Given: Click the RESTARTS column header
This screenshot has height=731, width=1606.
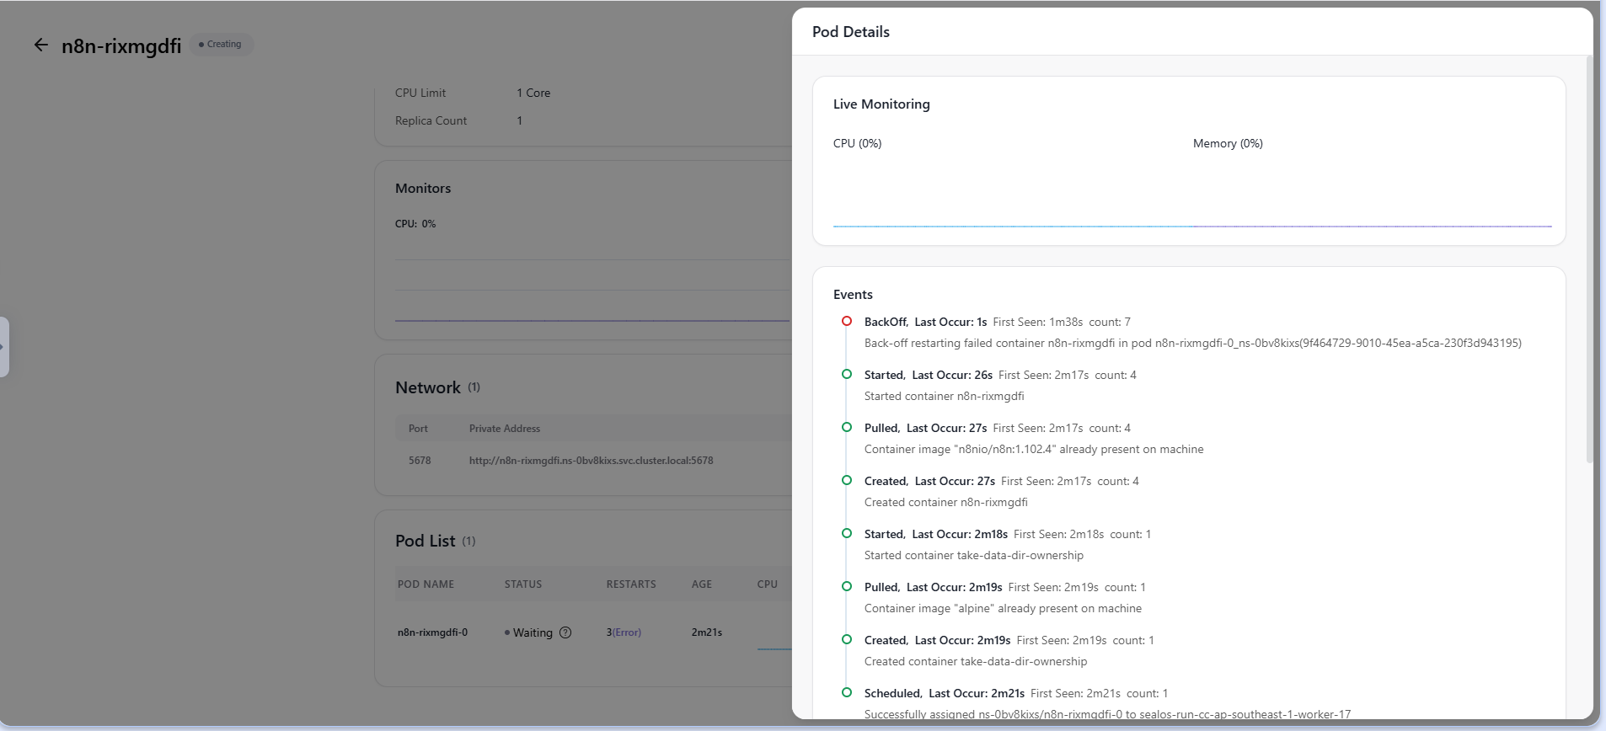Looking at the screenshot, I should pos(631,584).
